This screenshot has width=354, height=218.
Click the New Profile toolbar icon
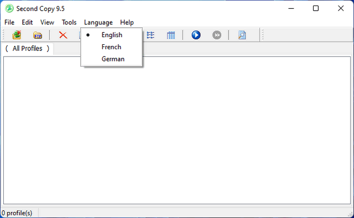pyautogui.click(x=17, y=35)
